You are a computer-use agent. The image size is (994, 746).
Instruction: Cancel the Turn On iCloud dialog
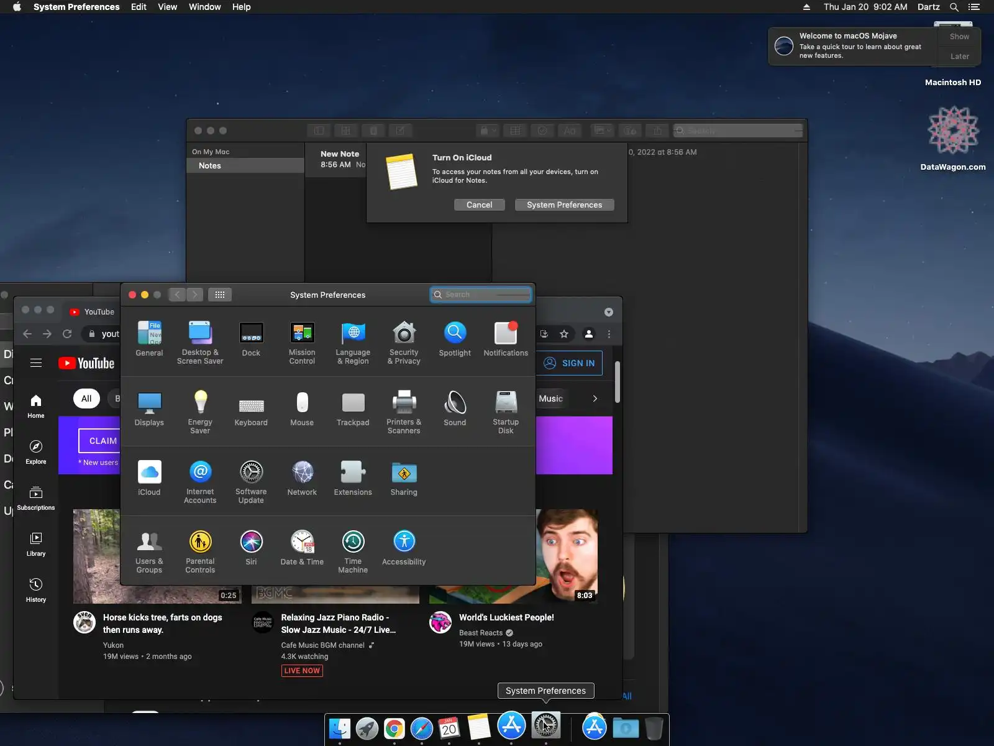click(479, 205)
